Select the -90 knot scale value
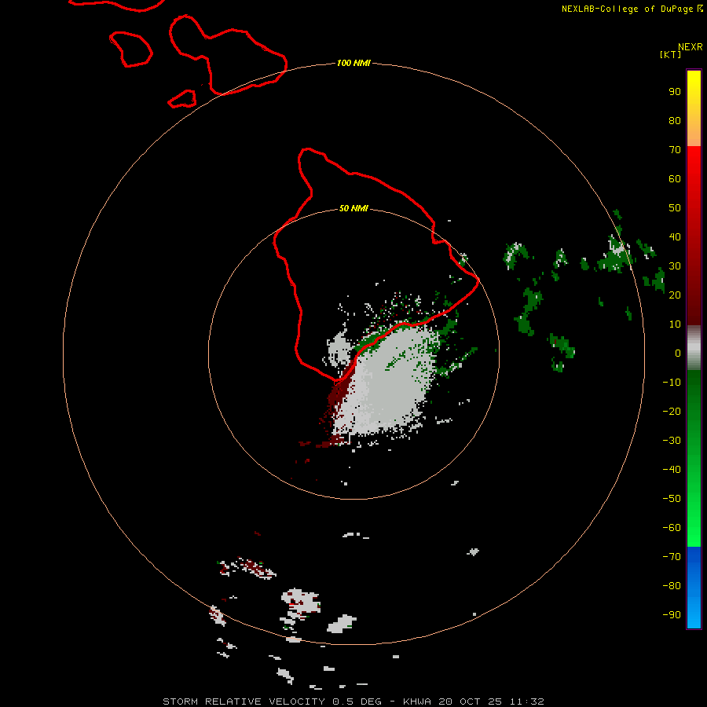The width and height of the screenshot is (707, 707). (672, 614)
